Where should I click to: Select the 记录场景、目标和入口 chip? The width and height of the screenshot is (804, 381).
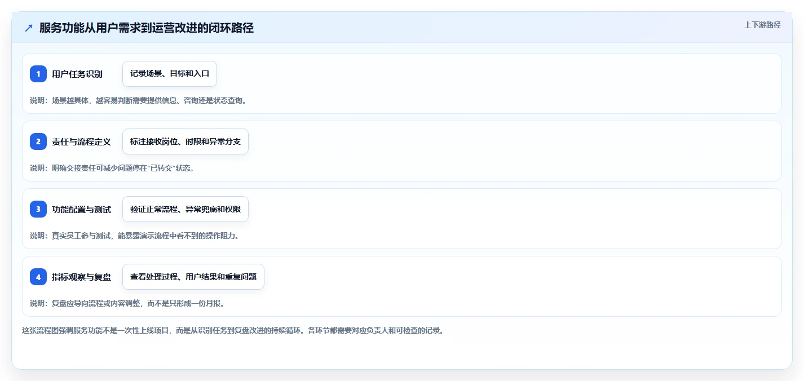pyautogui.click(x=170, y=74)
